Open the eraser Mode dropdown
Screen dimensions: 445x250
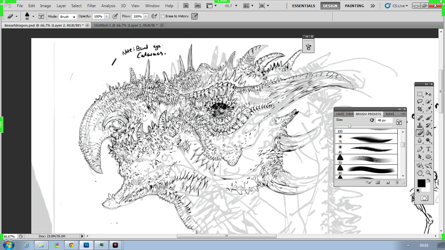click(x=68, y=17)
